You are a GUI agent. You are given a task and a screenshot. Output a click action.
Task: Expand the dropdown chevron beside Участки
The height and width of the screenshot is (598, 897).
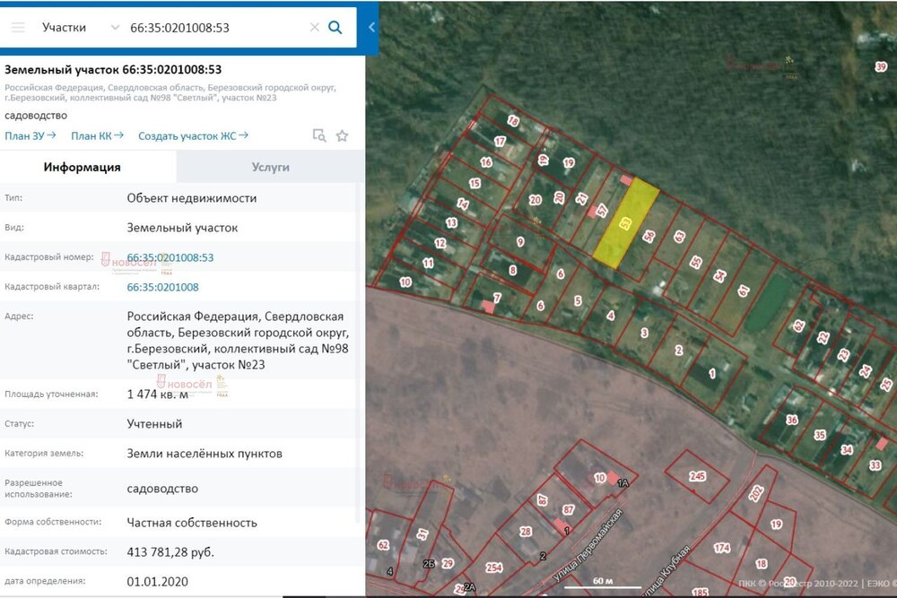pos(115,28)
